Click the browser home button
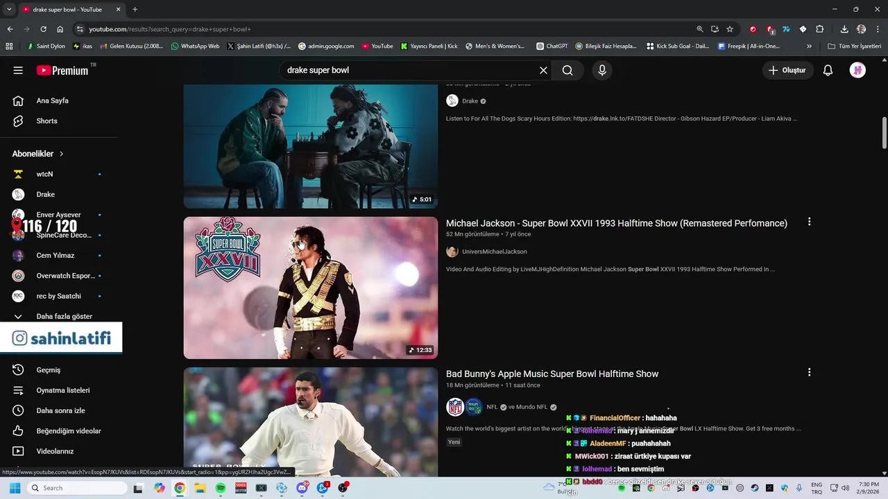This screenshot has width=888, height=499. tap(60, 29)
